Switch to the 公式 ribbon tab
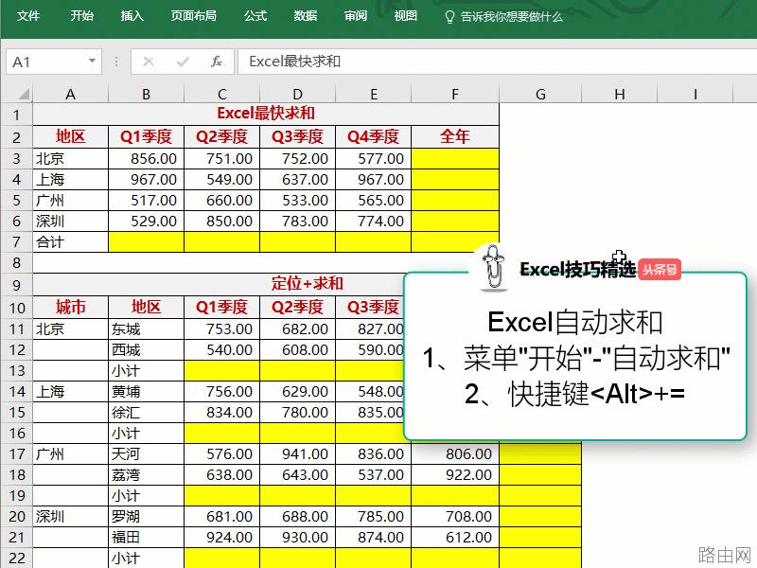757x568 pixels. click(255, 16)
